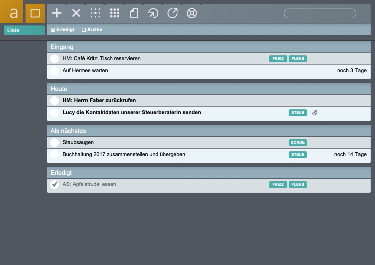Image resolution: width=375 pixels, height=265 pixels.
Task: Click the search field in toolbar
Action: [x=320, y=13]
